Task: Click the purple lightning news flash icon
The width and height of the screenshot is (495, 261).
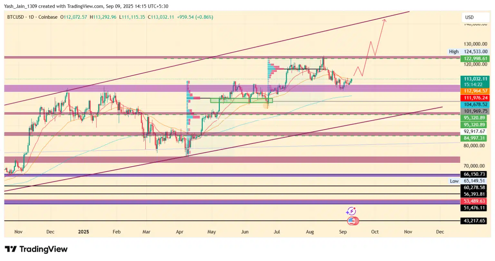Action: (x=351, y=211)
